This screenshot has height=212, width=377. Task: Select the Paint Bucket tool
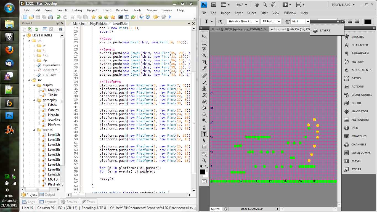[x=204, y=107]
